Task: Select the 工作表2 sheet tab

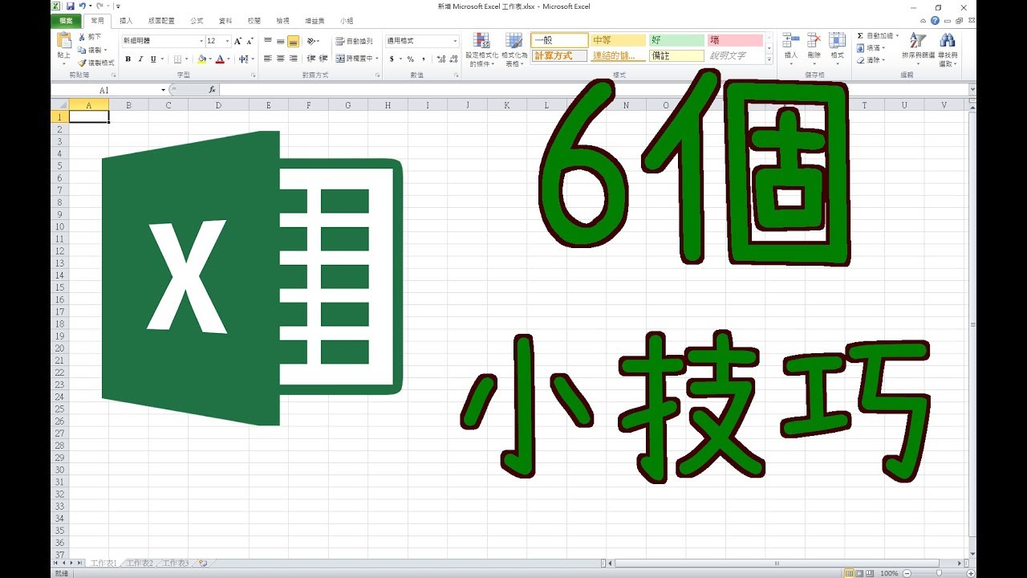Action: pos(140,564)
